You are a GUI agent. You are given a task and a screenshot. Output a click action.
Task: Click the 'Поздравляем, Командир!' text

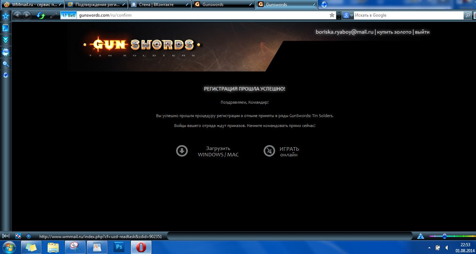tap(244, 102)
